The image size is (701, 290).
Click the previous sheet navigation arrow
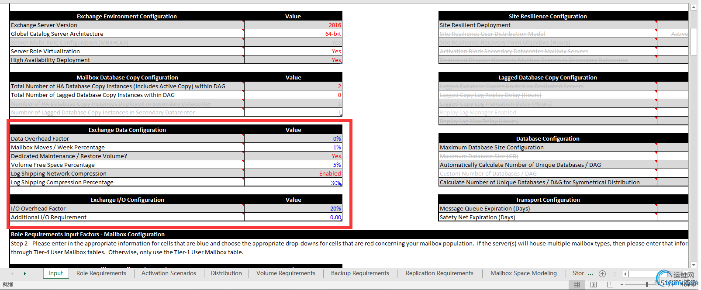pos(12,274)
